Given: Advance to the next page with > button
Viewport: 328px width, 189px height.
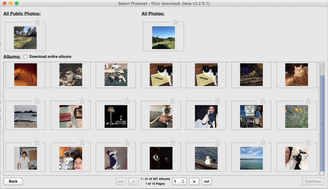Looking at the screenshot, I should point(194,181).
